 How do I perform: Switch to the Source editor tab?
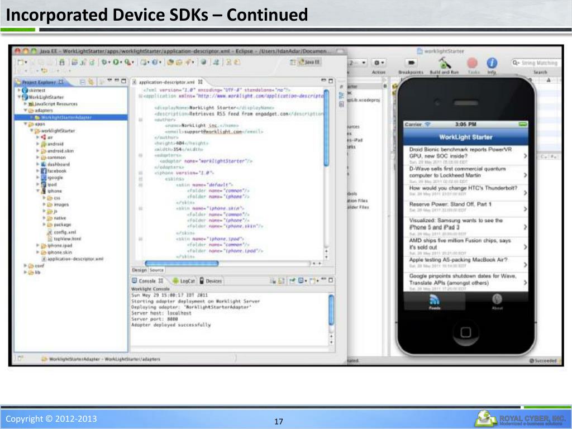pos(156,270)
